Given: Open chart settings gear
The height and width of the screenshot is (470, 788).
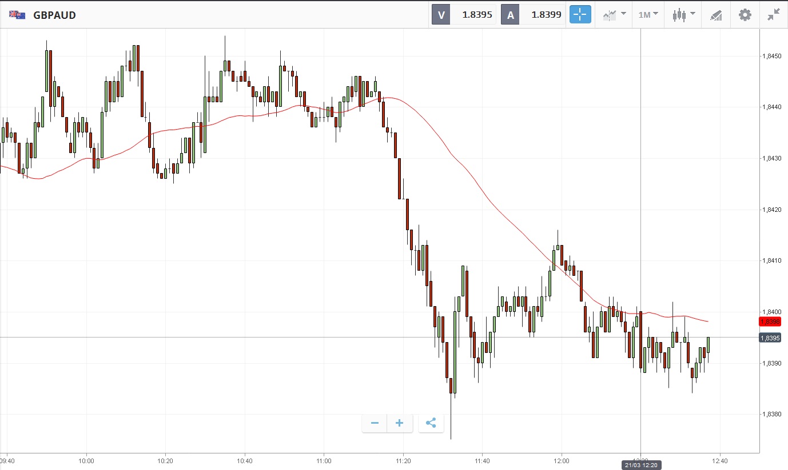Looking at the screenshot, I should coord(745,15).
